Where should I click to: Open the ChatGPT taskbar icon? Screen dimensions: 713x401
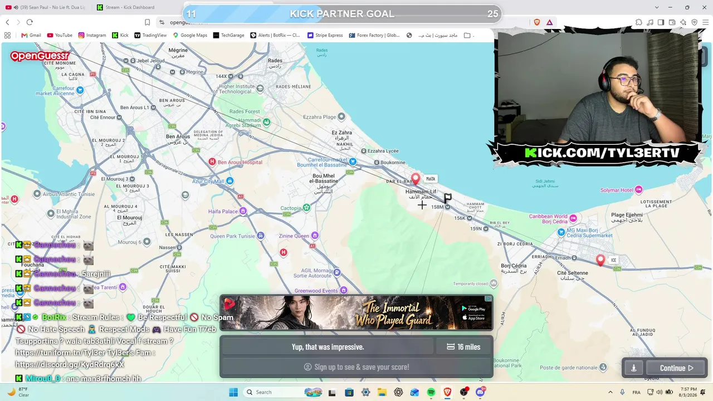point(398,392)
